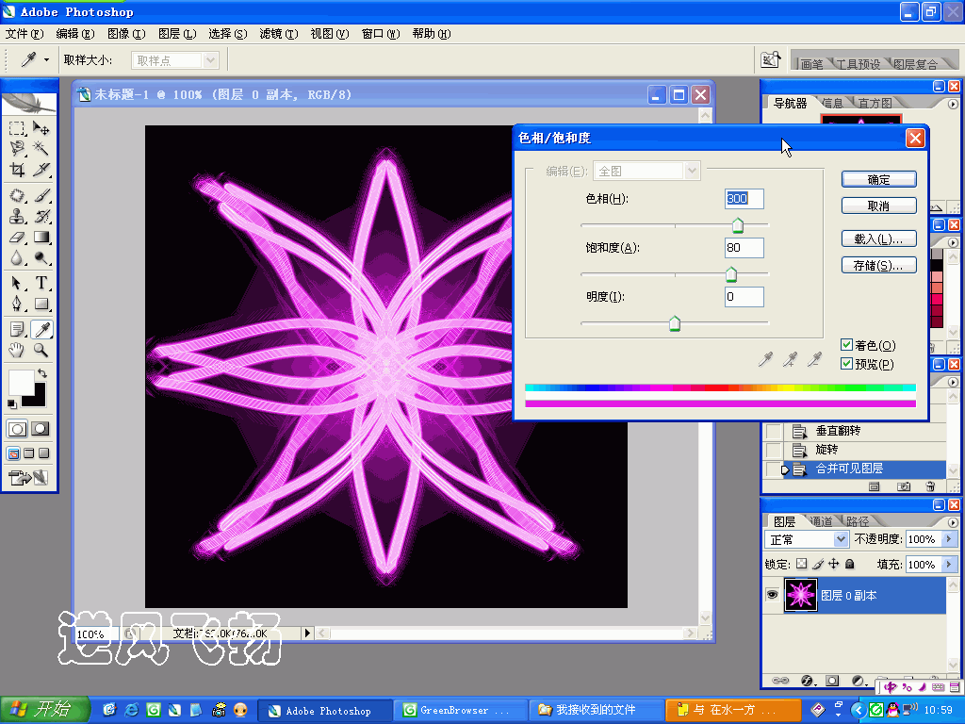Uncheck the 预览 Preview checkbox
This screenshot has height=724, width=965.
click(847, 364)
